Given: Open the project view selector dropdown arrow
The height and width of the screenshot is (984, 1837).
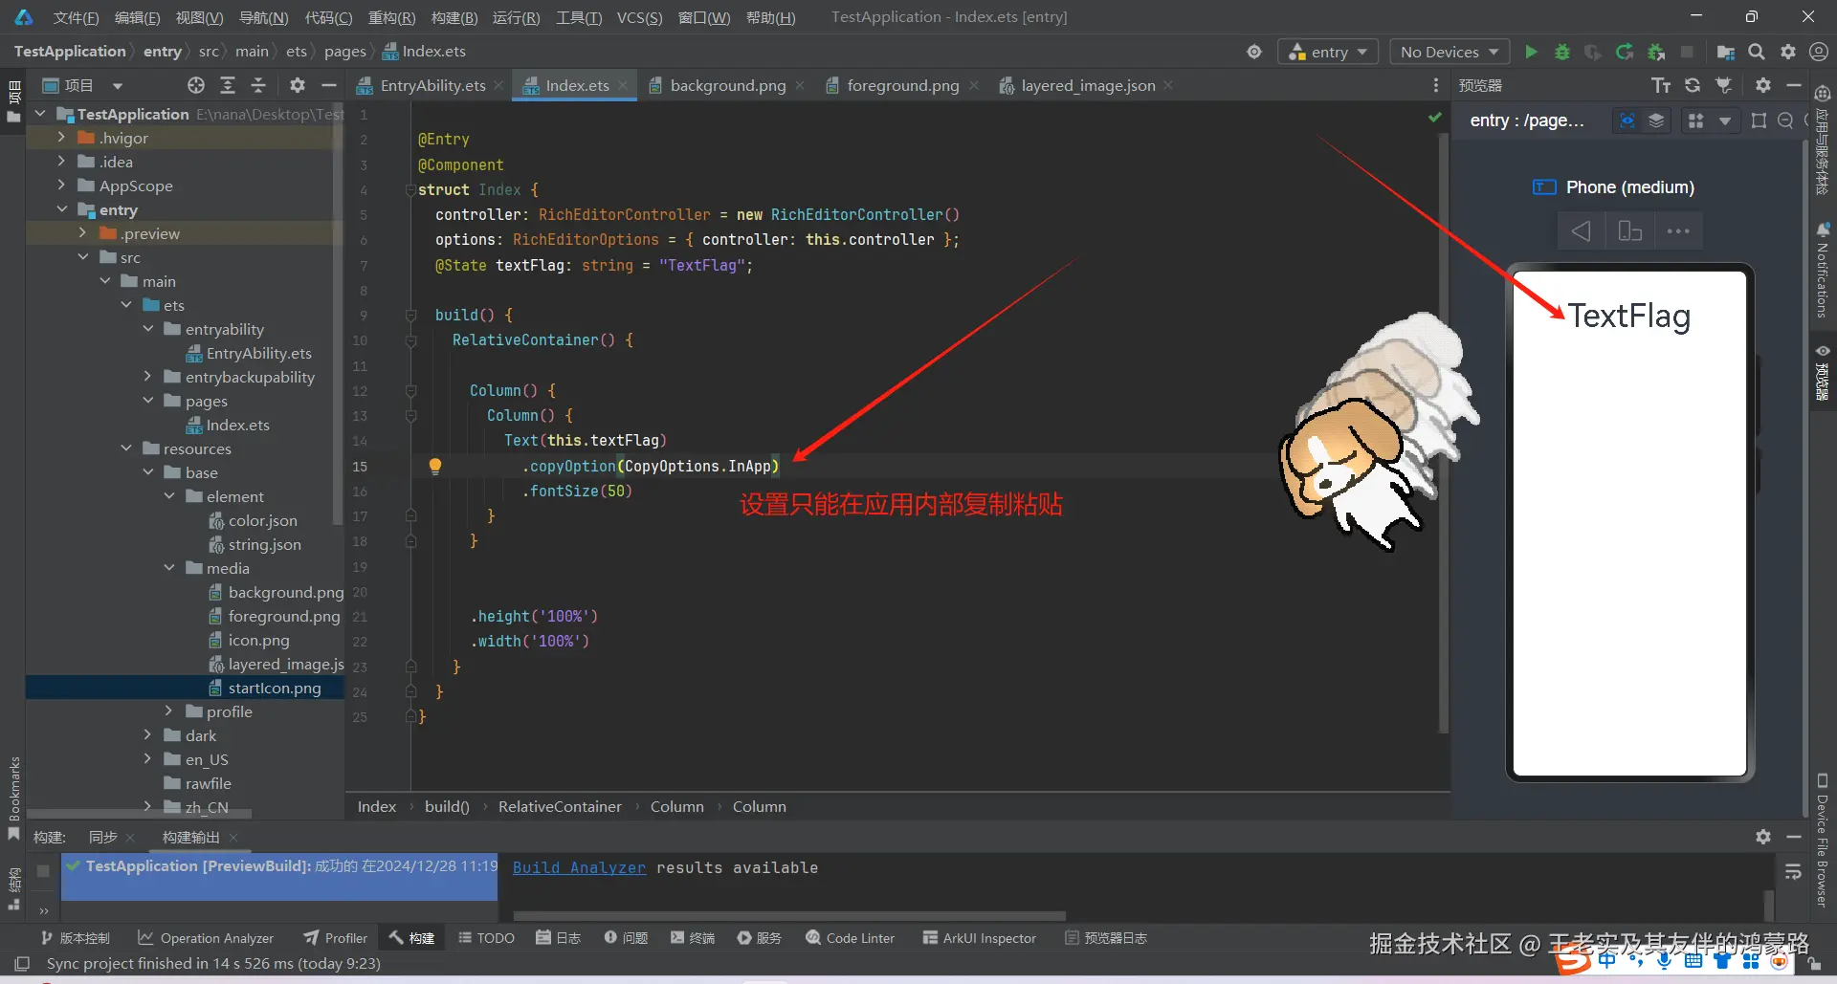Looking at the screenshot, I should coord(118,86).
